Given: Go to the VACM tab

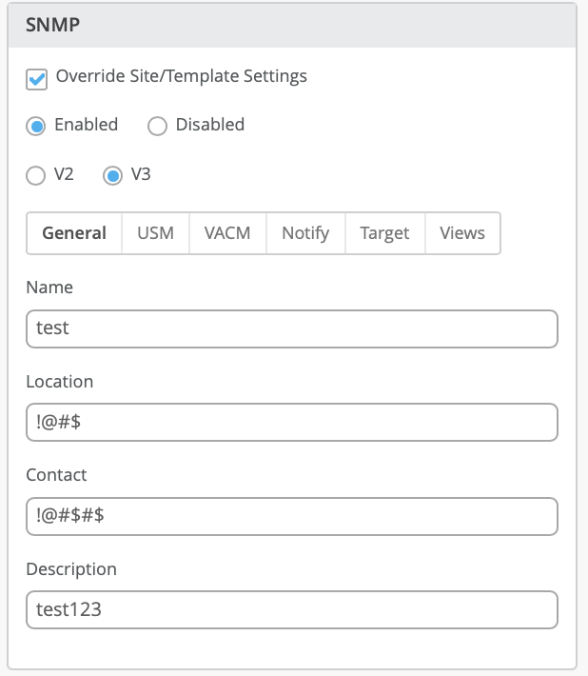Looking at the screenshot, I should pos(227,233).
